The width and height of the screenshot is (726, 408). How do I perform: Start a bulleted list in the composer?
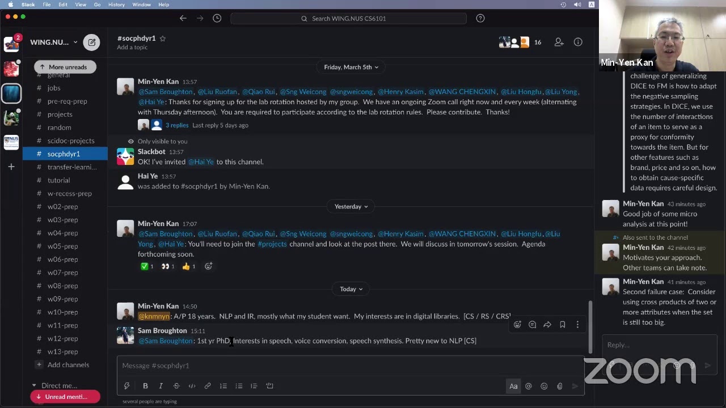[239, 386]
